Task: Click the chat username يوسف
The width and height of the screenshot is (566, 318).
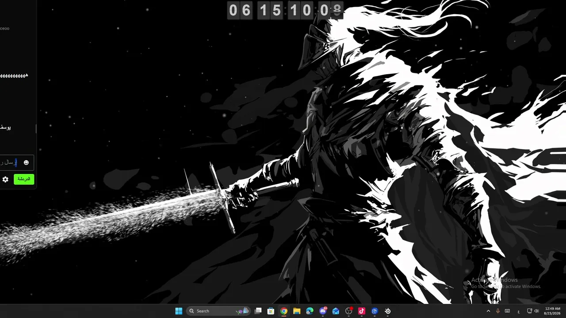Action: pyautogui.click(x=5, y=127)
